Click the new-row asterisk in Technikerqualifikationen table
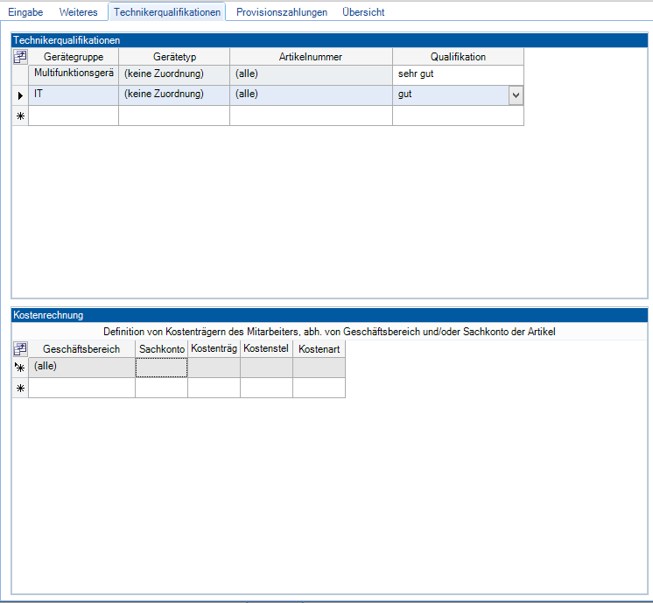This screenshot has width=653, height=603. tap(20, 116)
